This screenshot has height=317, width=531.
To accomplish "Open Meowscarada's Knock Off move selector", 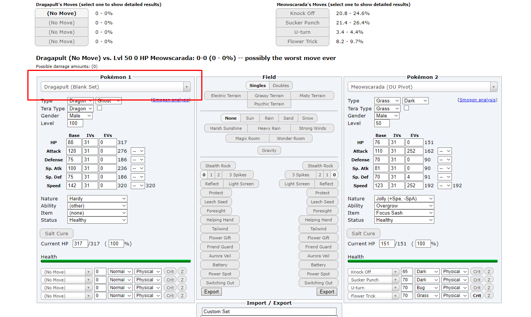I will [373, 272].
